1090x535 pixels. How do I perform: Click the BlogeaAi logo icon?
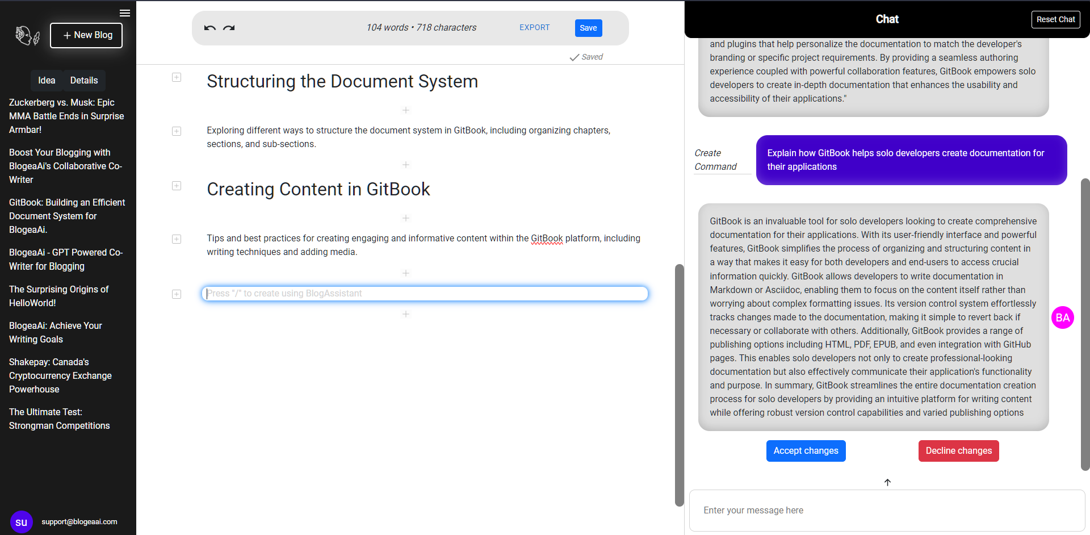click(27, 36)
